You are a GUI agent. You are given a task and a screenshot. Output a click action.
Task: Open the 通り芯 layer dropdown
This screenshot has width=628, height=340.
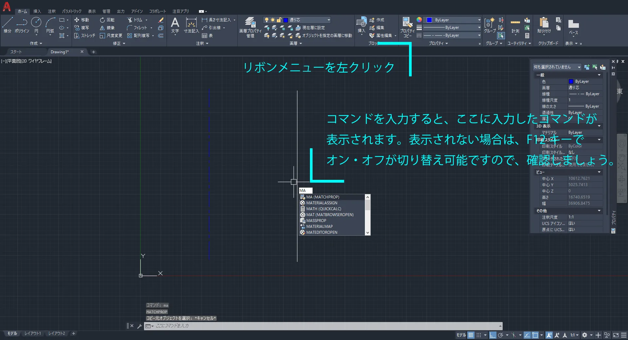pyautogui.click(x=329, y=20)
